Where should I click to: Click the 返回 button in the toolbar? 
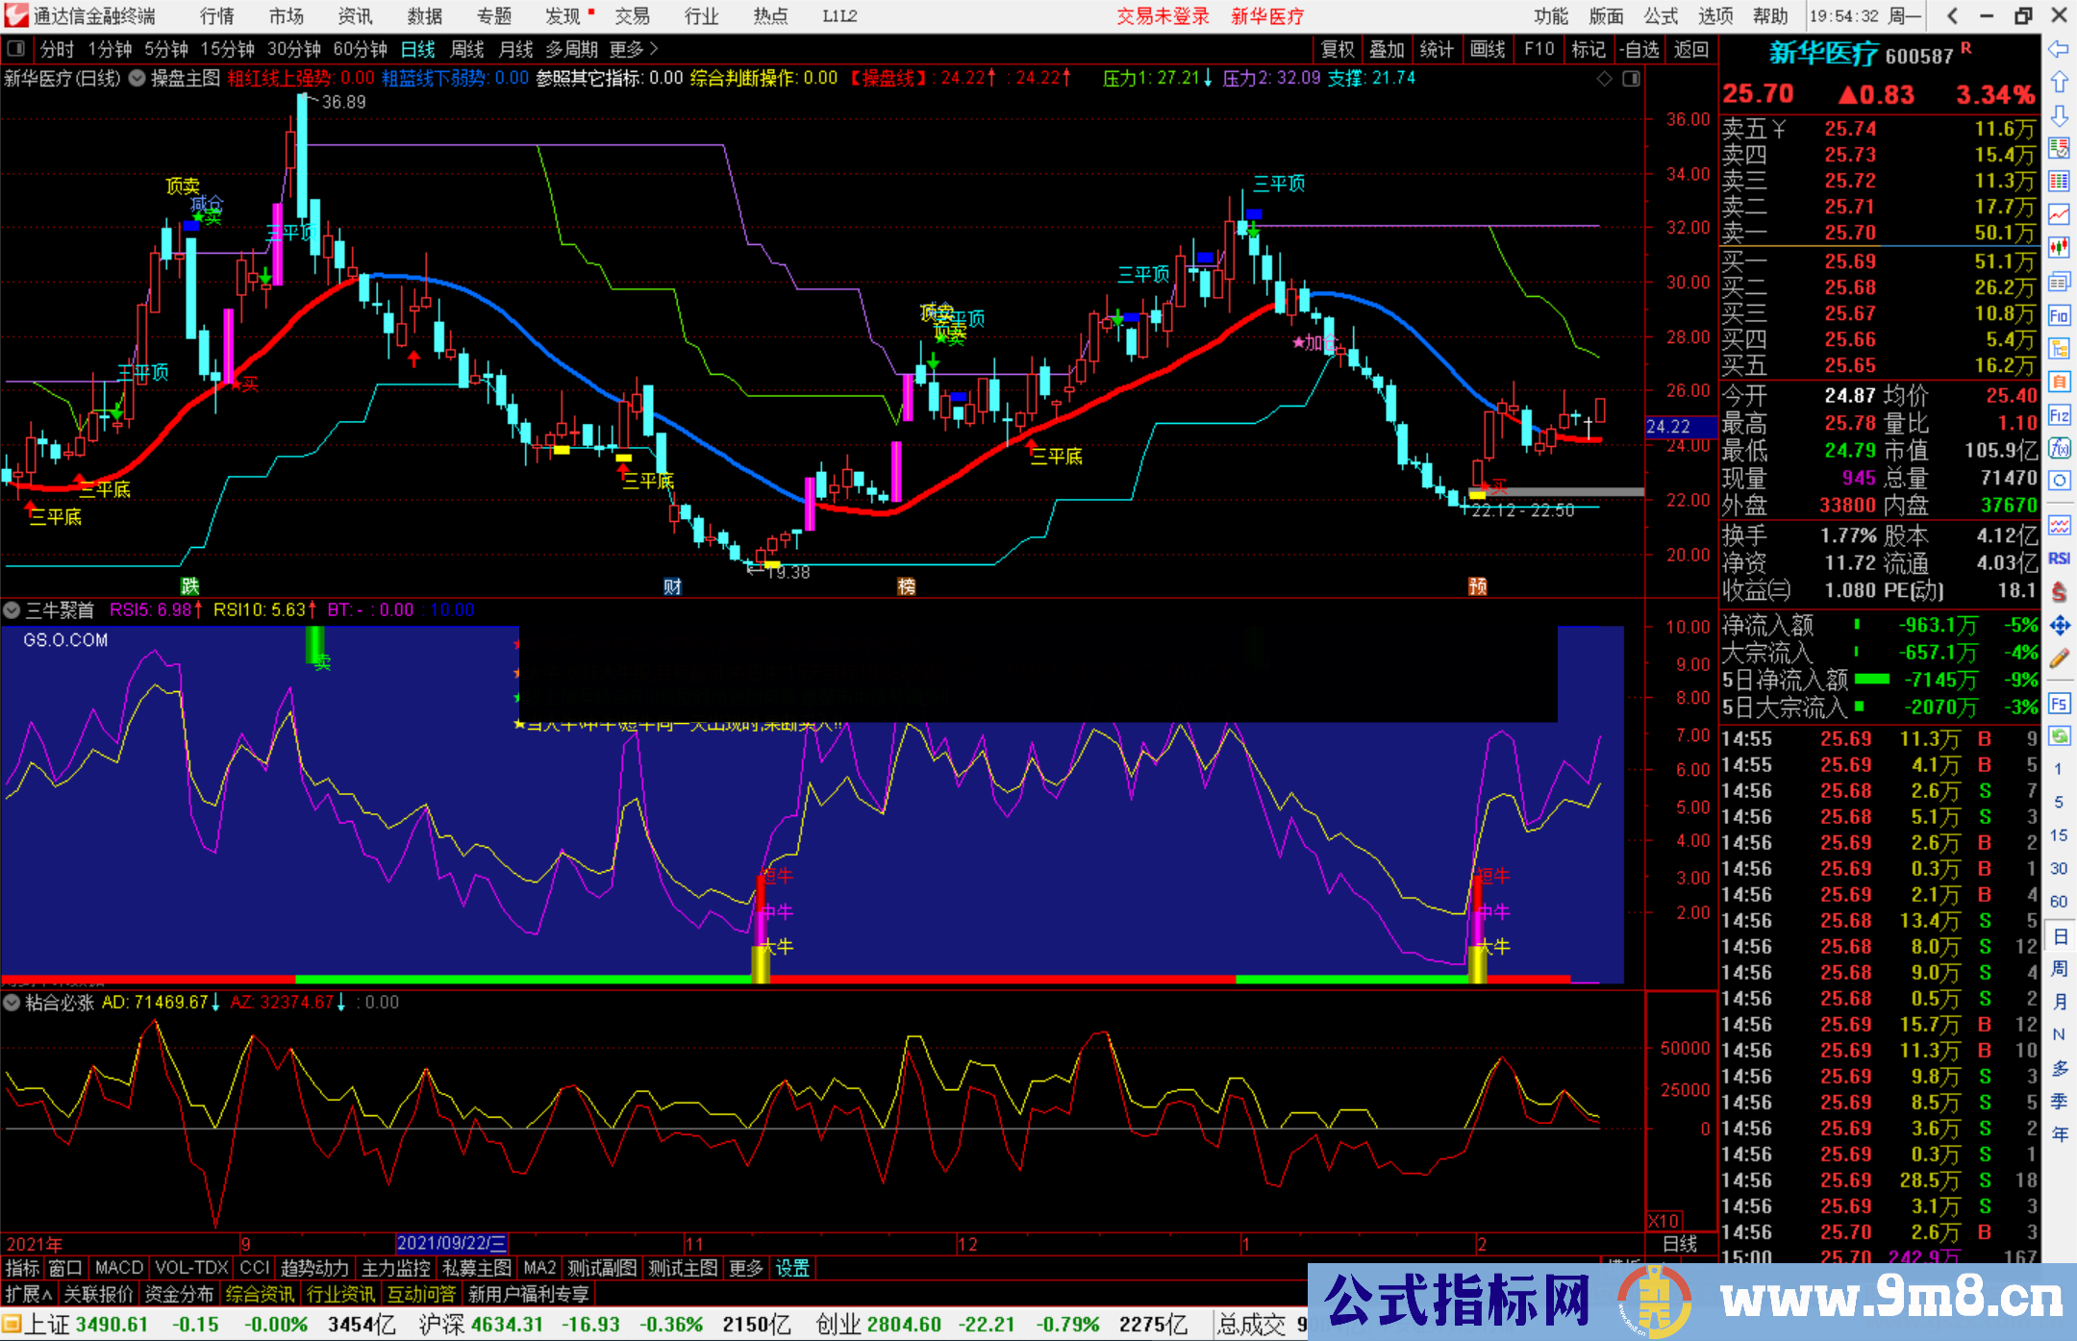tap(1690, 49)
